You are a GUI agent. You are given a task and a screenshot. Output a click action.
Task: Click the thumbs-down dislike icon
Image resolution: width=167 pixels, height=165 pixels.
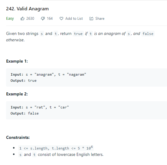43,19
